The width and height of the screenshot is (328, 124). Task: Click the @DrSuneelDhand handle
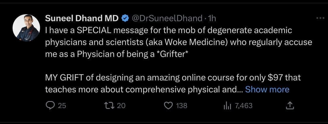tap(167, 19)
